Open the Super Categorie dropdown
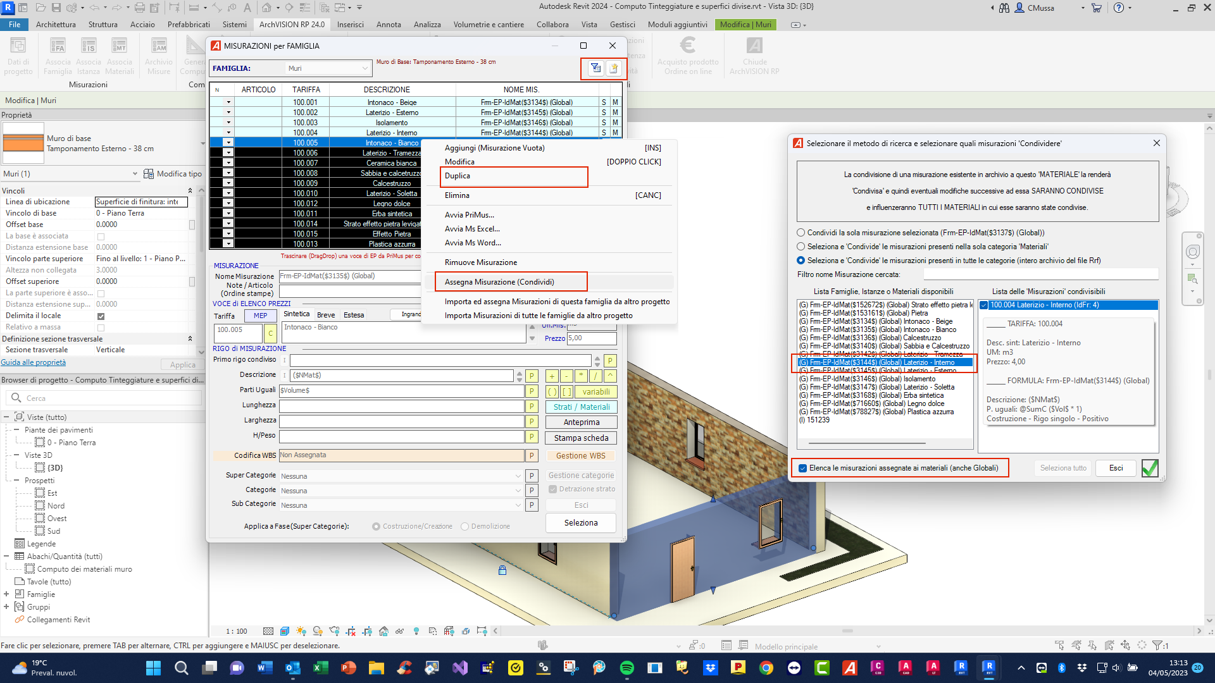This screenshot has height=683, width=1215. [401, 476]
